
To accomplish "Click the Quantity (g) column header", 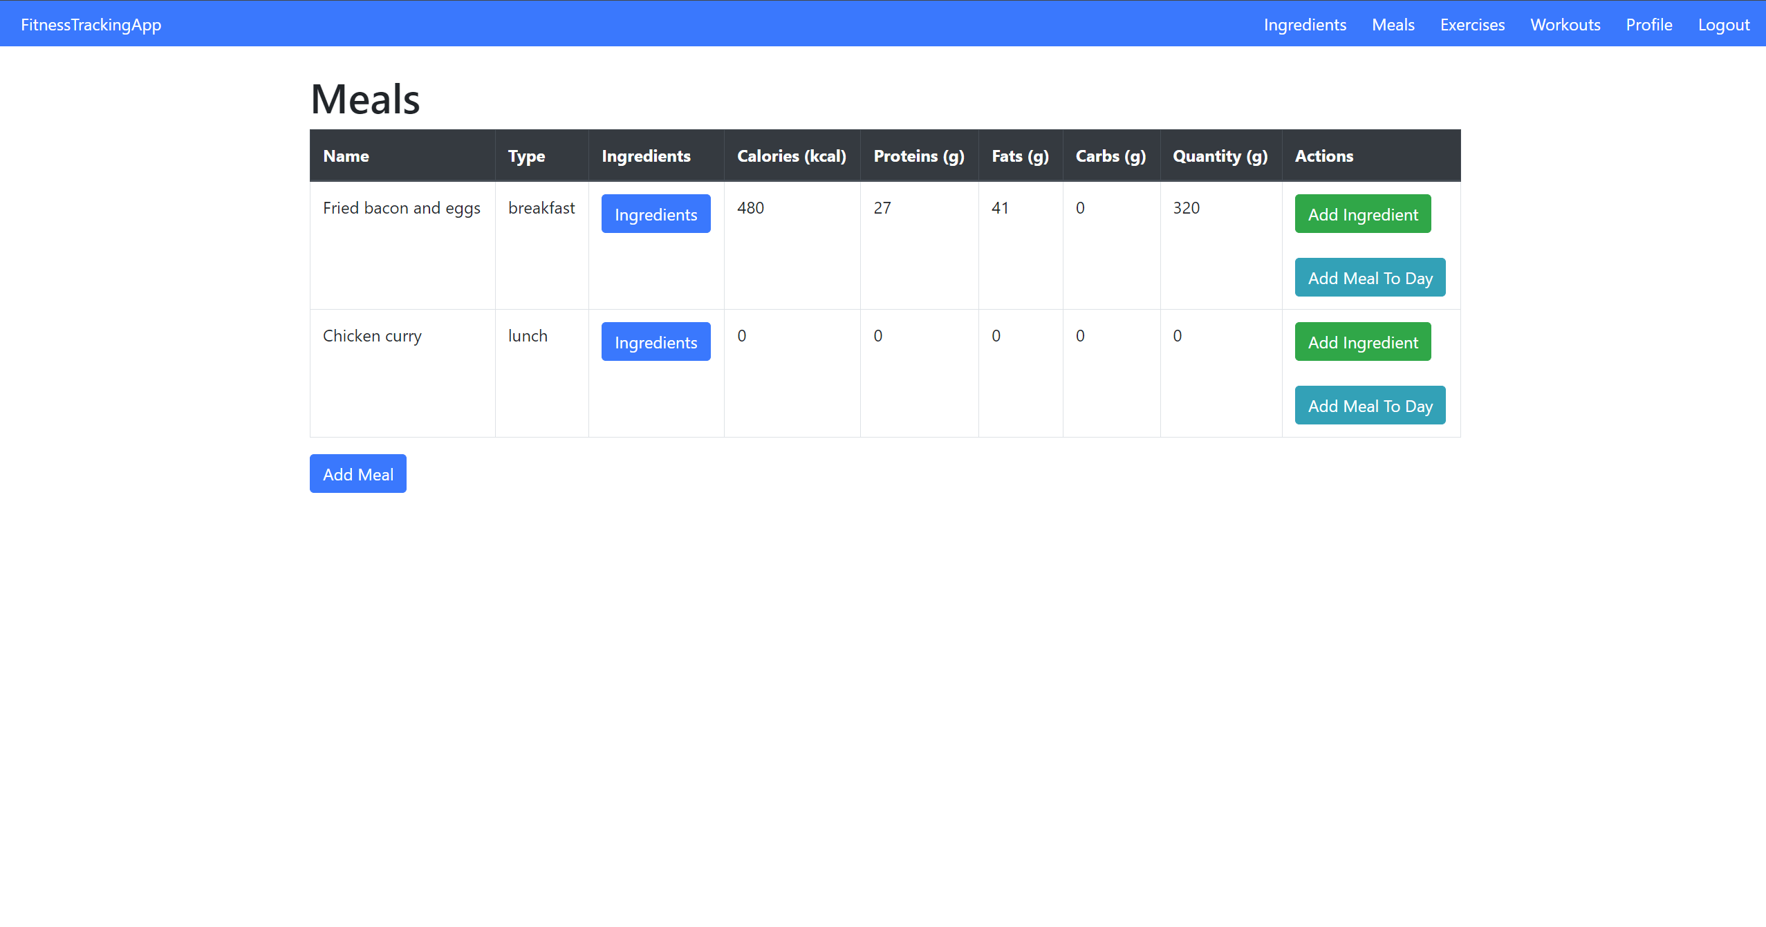I will tap(1220, 156).
